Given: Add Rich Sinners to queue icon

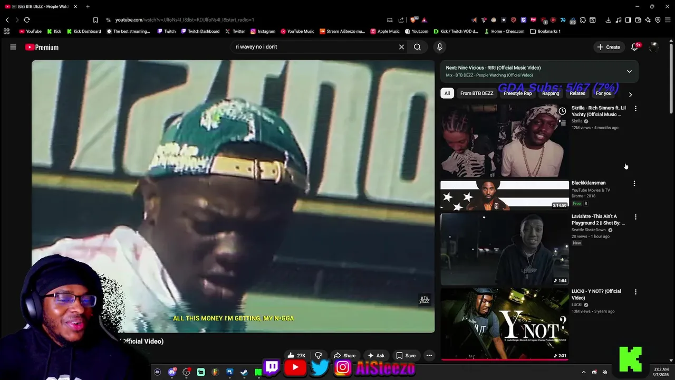Looking at the screenshot, I should [562, 123].
